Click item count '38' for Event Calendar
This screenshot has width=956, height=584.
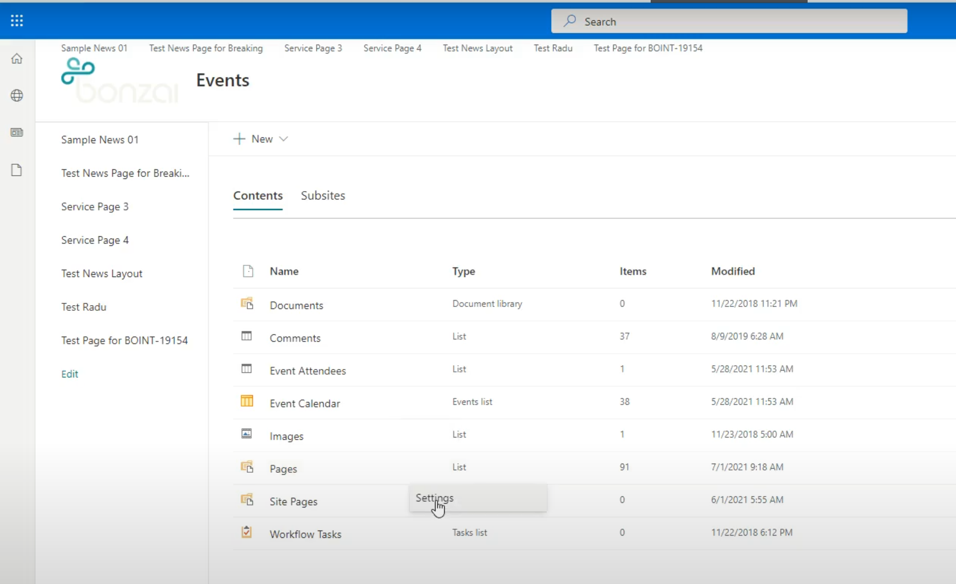click(x=624, y=402)
